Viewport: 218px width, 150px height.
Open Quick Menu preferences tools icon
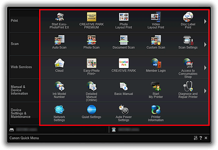(x=195, y=138)
